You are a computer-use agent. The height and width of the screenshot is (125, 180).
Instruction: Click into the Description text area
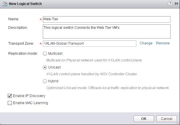(107, 31)
